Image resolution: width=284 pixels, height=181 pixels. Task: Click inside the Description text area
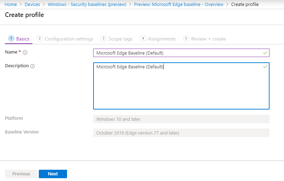coord(181,86)
